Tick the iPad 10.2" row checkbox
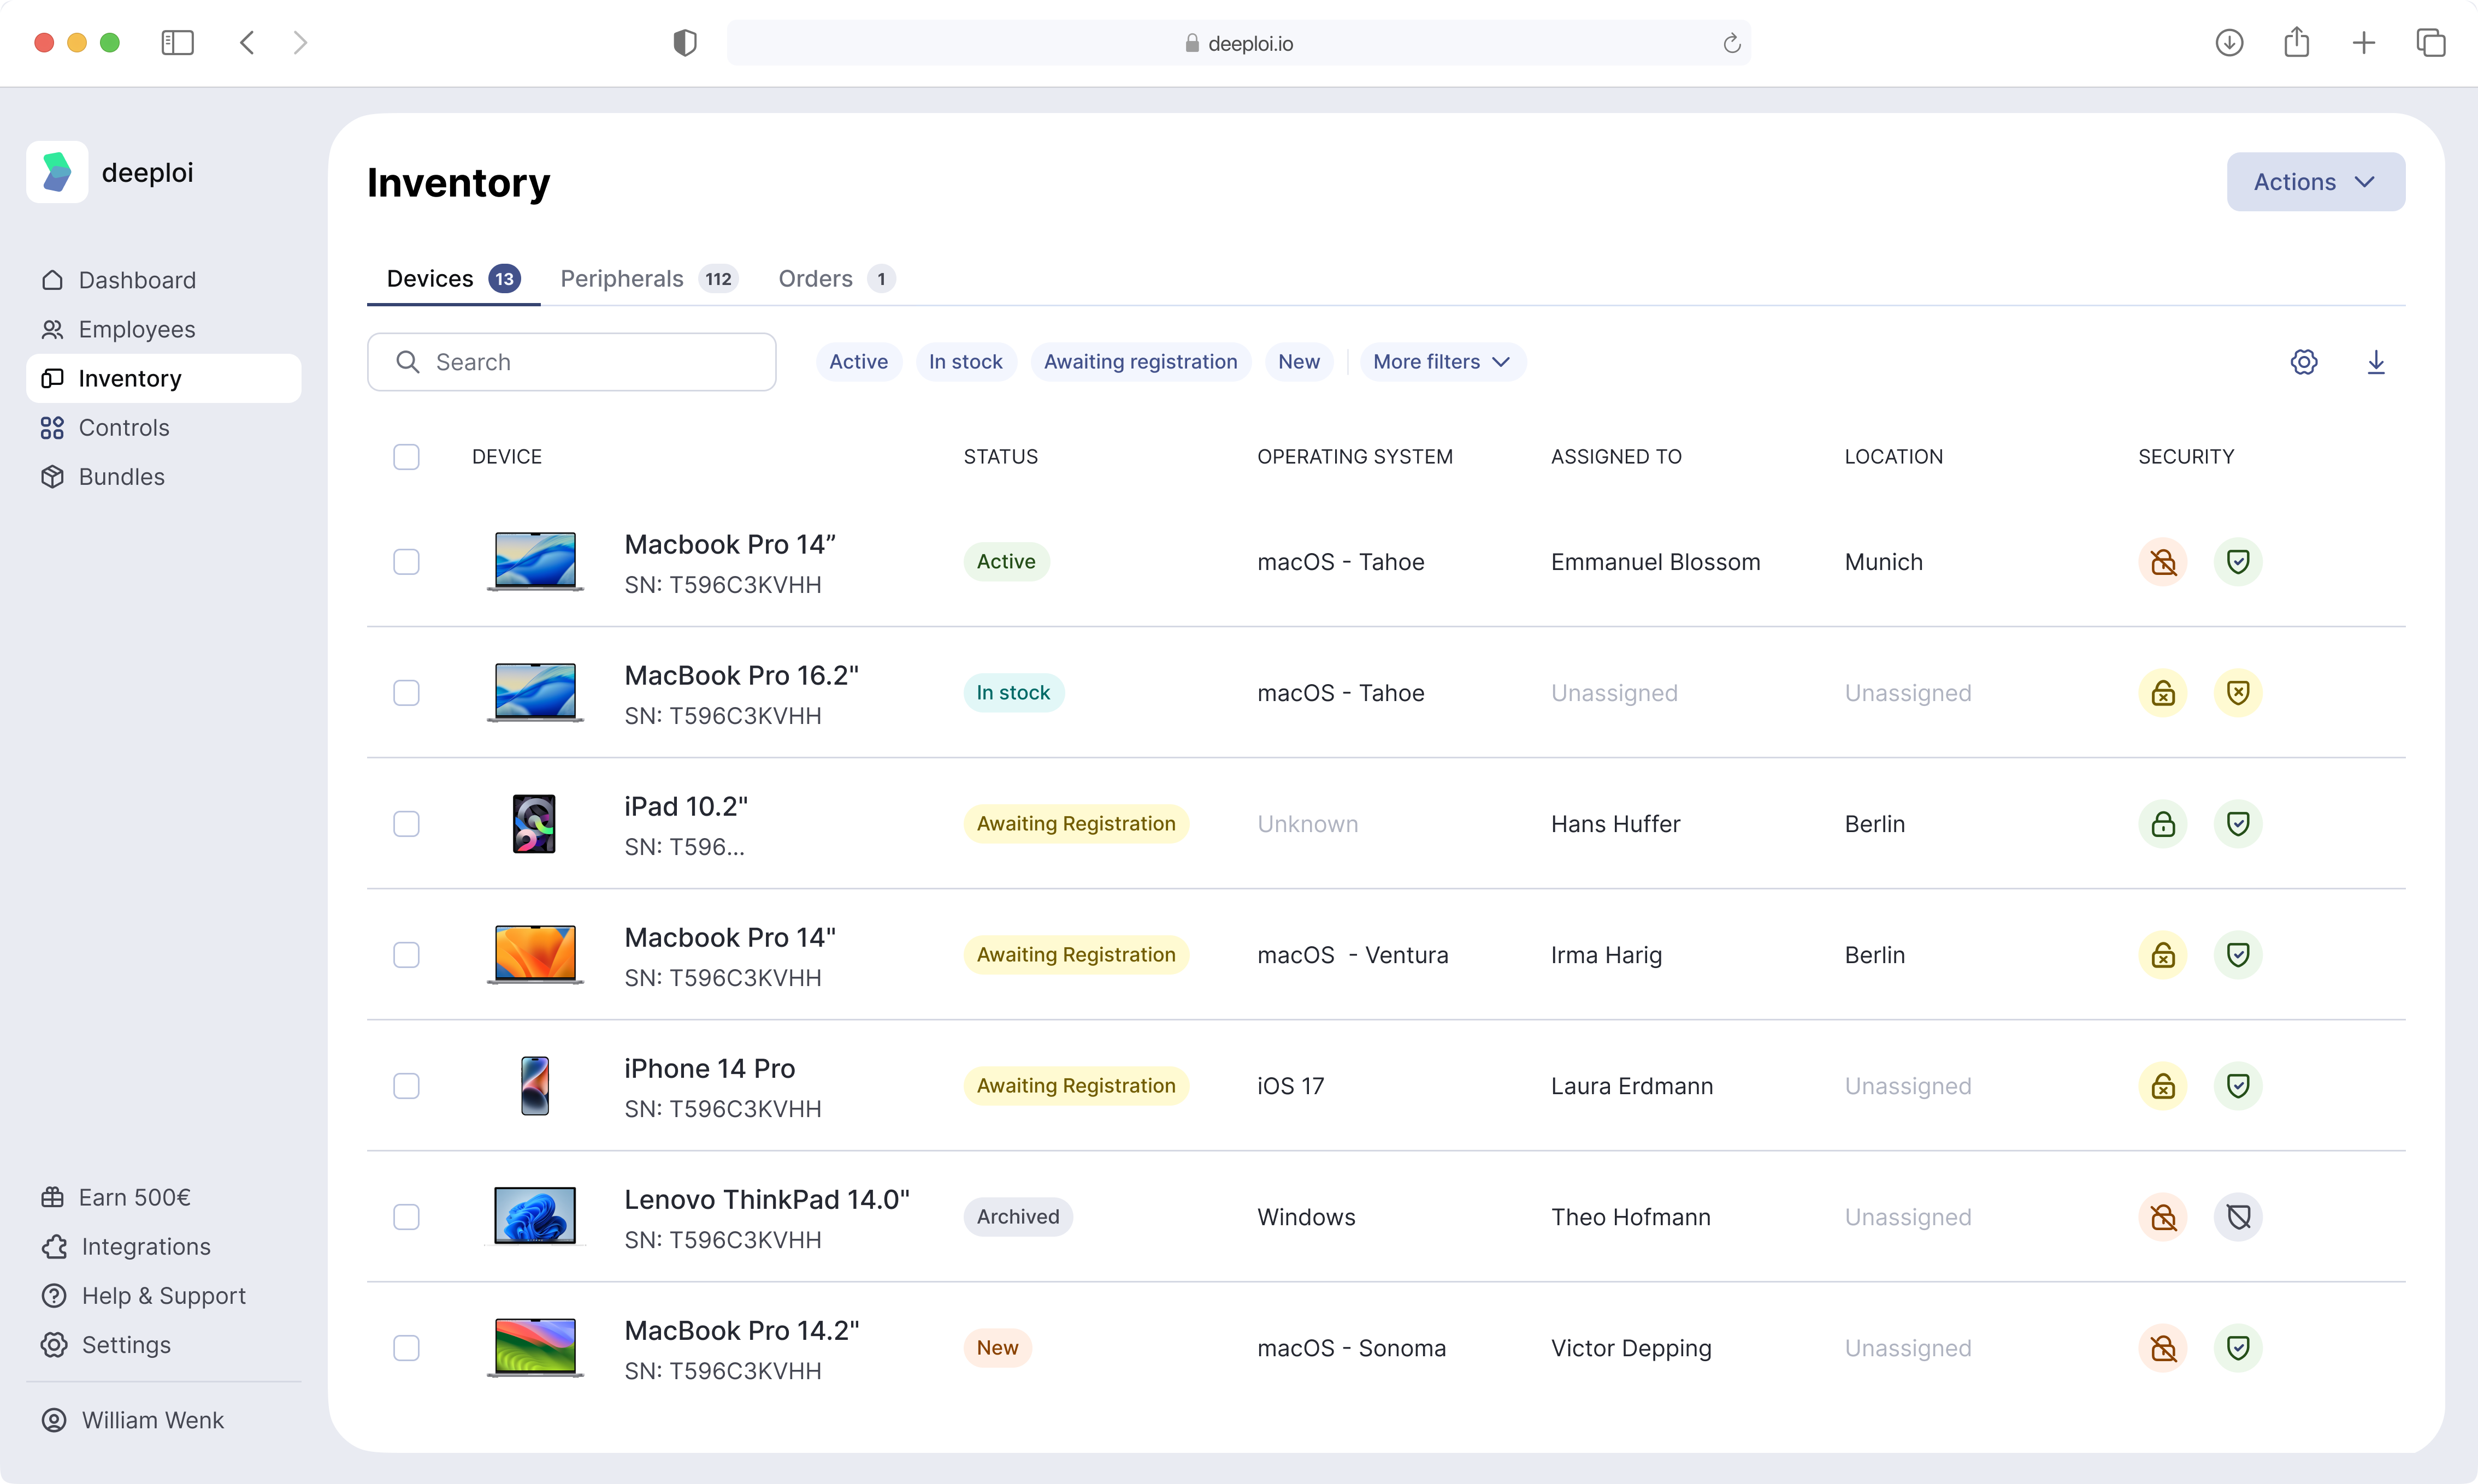2478x1484 pixels. (x=406, y=824)
